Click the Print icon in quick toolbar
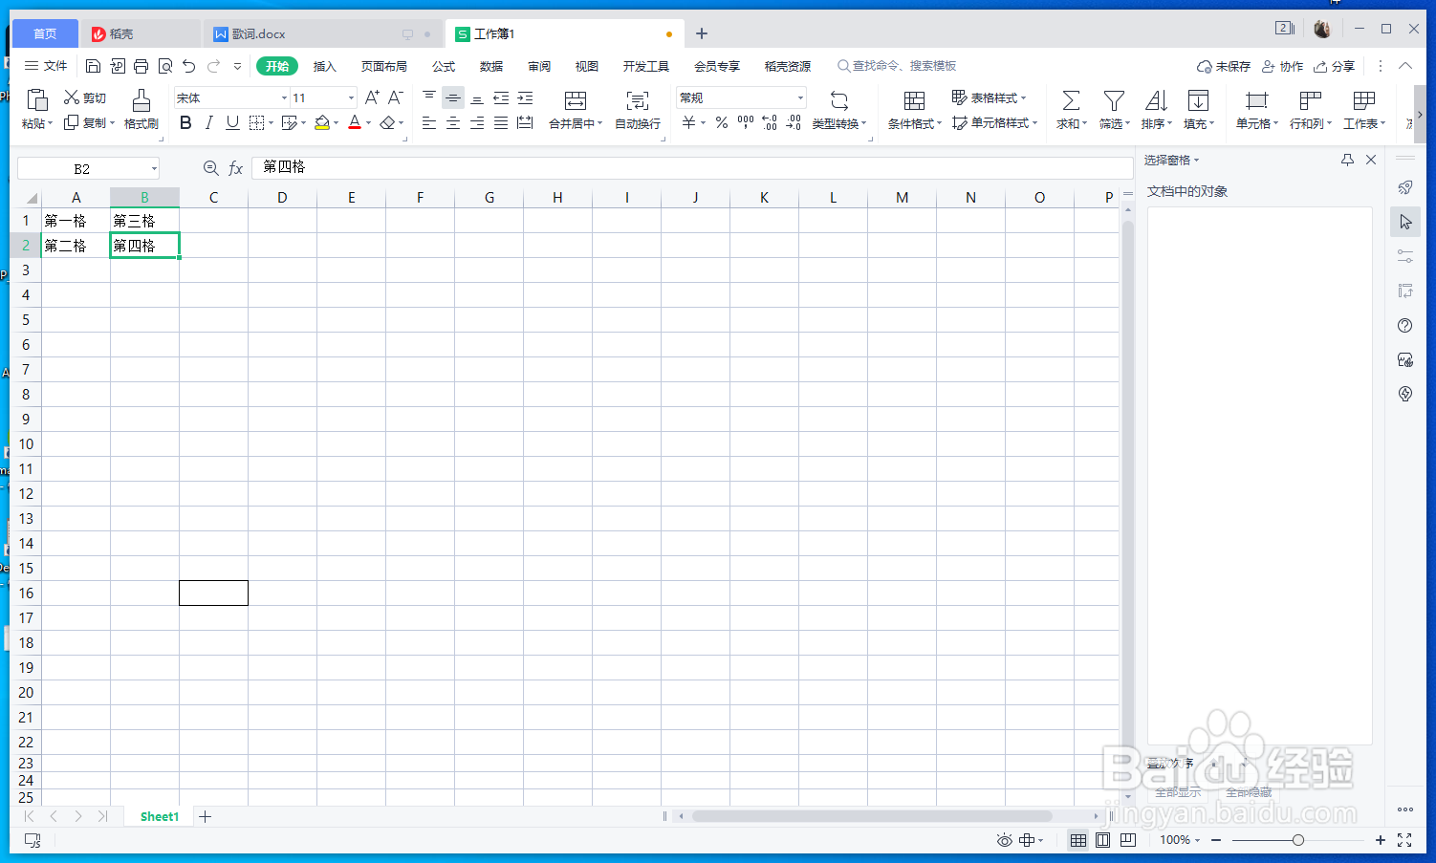 (x=141, y=66)
